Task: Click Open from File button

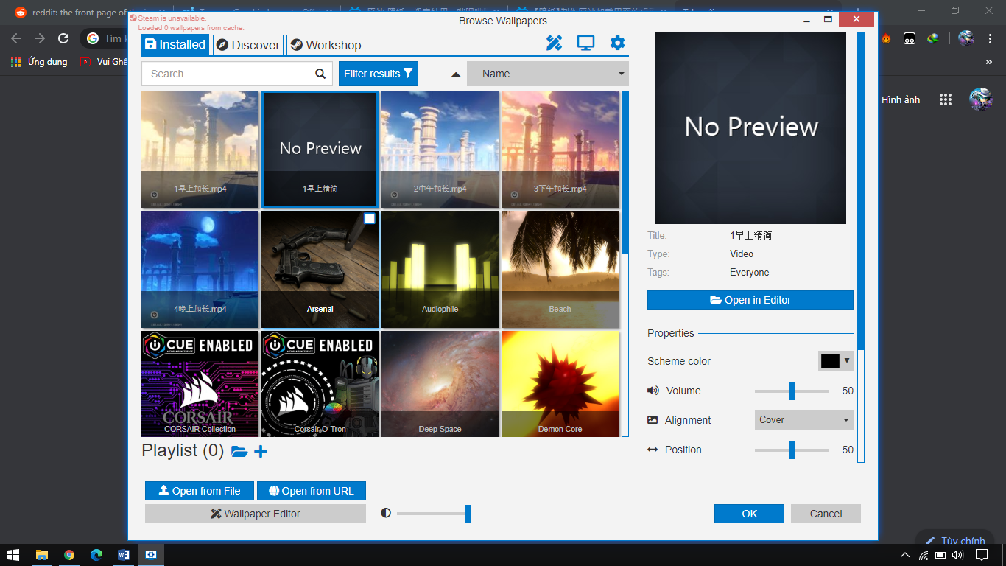Action: (200, 491)
